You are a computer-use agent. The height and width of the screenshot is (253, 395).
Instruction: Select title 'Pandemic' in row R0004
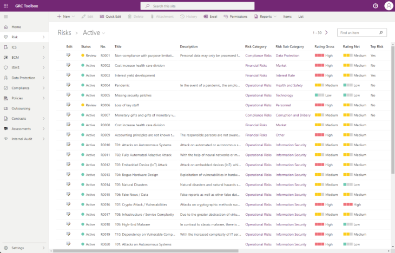(x=122, y=85)
